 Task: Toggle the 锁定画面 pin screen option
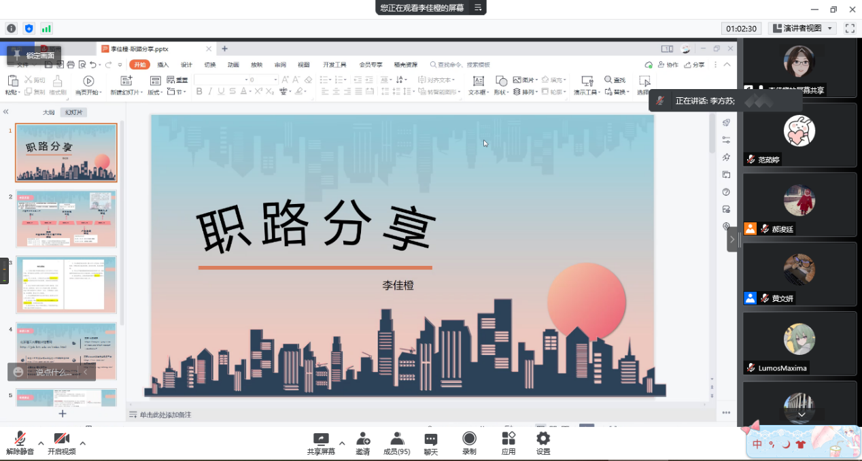pyautogui.click(x=34, y=55)
